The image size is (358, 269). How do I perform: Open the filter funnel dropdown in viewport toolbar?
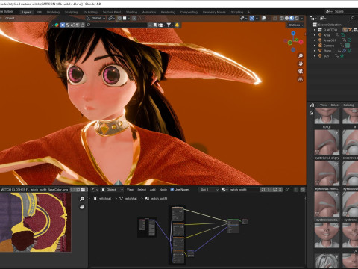pos(170,25)
